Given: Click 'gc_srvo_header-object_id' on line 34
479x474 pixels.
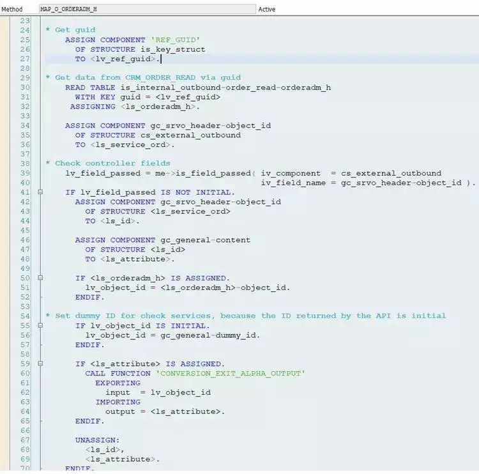Looking at the screenshot, I should (x=211, y=126).
